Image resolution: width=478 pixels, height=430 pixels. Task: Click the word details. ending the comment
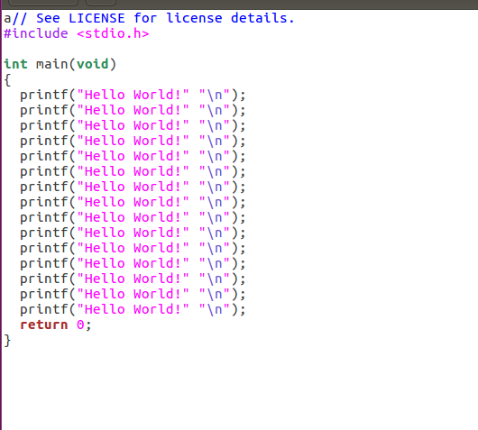(262, 18)
